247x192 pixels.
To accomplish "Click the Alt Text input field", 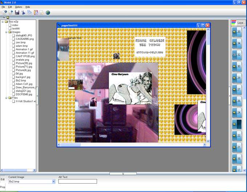I will click(x=78, y=181).
